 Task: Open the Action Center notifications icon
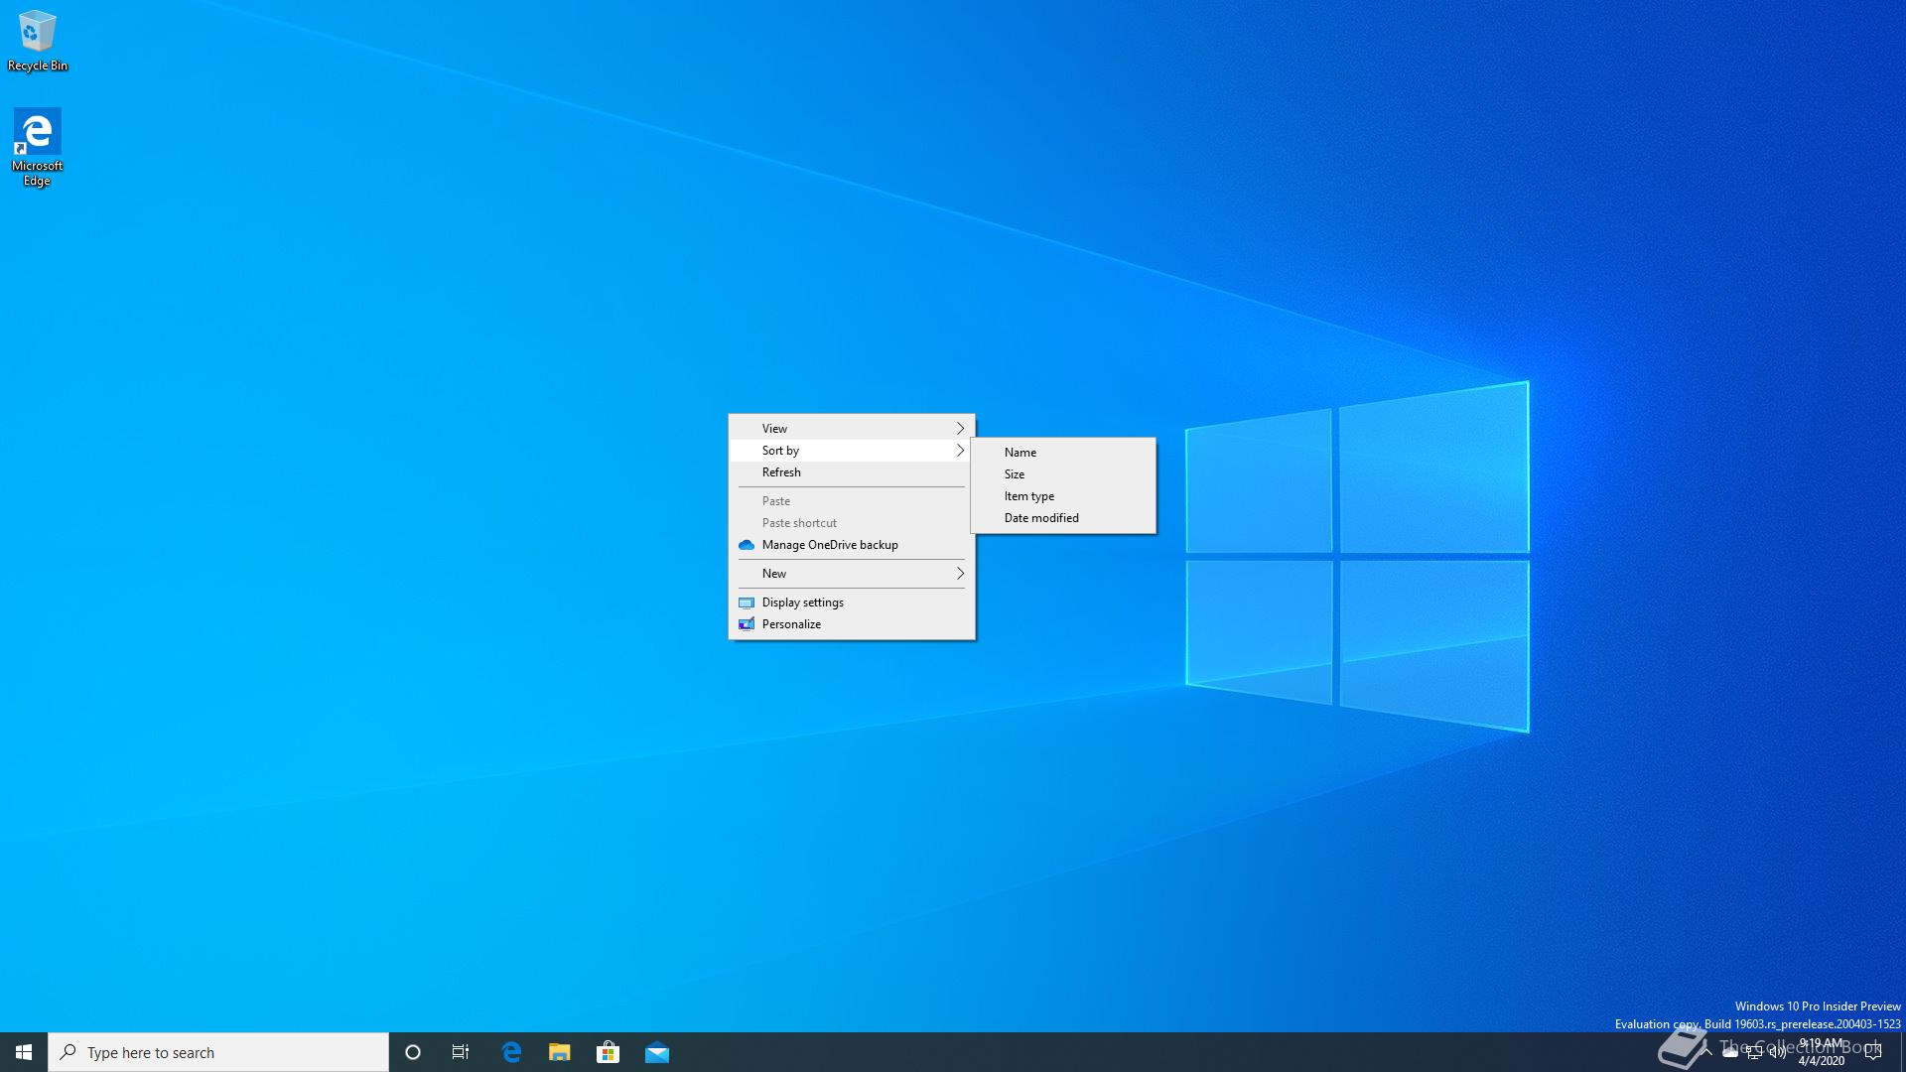pos(1873,1052)
